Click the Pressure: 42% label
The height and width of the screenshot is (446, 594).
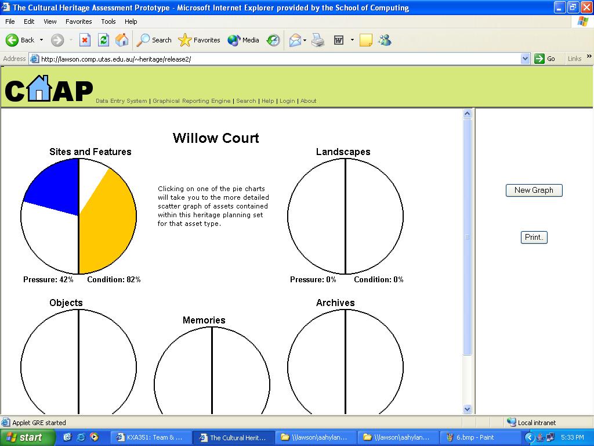click(48, 279)
